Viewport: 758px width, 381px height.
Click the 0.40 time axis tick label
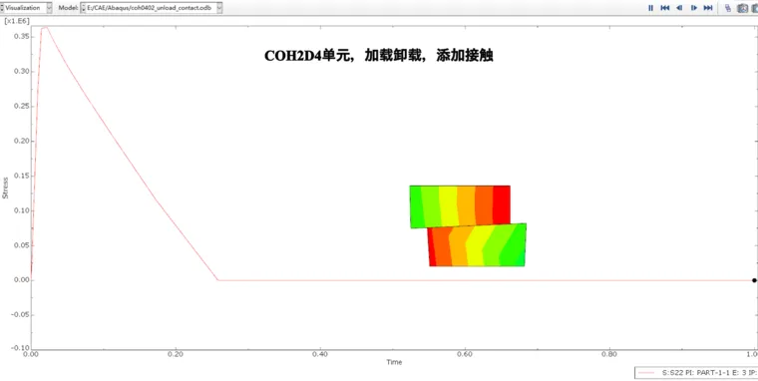point(320,354)
